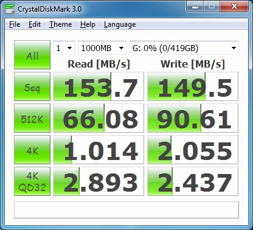The image size is (253, 230).
Task: Open the Edit menu
Action: click(35, 24)
